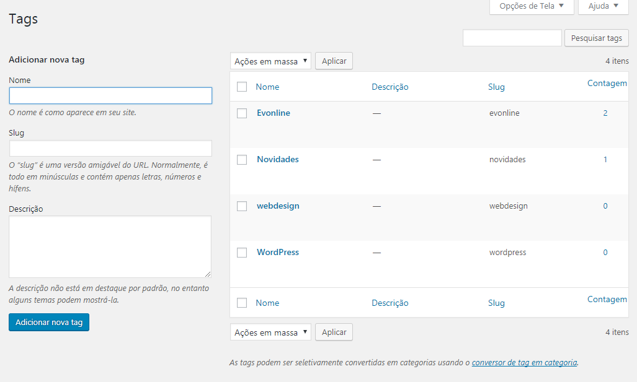This screenshot has height=382, width=637.
Task: Tick the select-all checkbox in table footer
Action: click(242, 303)
